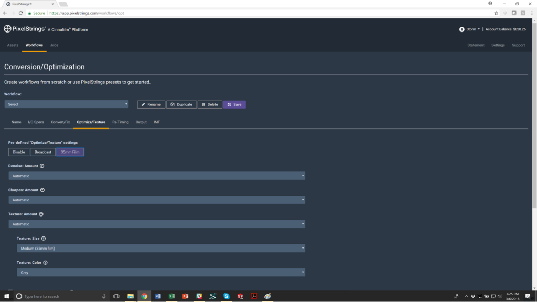537x302 pixels.
Task: Open help for Texture Size
Action: tap(44, 239)
